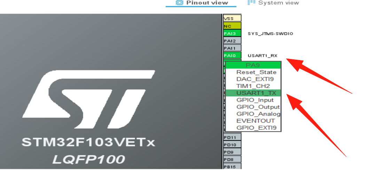Screen dimensions: 376x170
Task: Choose TIM1_CH2 from the PA9 menu
Action: pos(253,86)
